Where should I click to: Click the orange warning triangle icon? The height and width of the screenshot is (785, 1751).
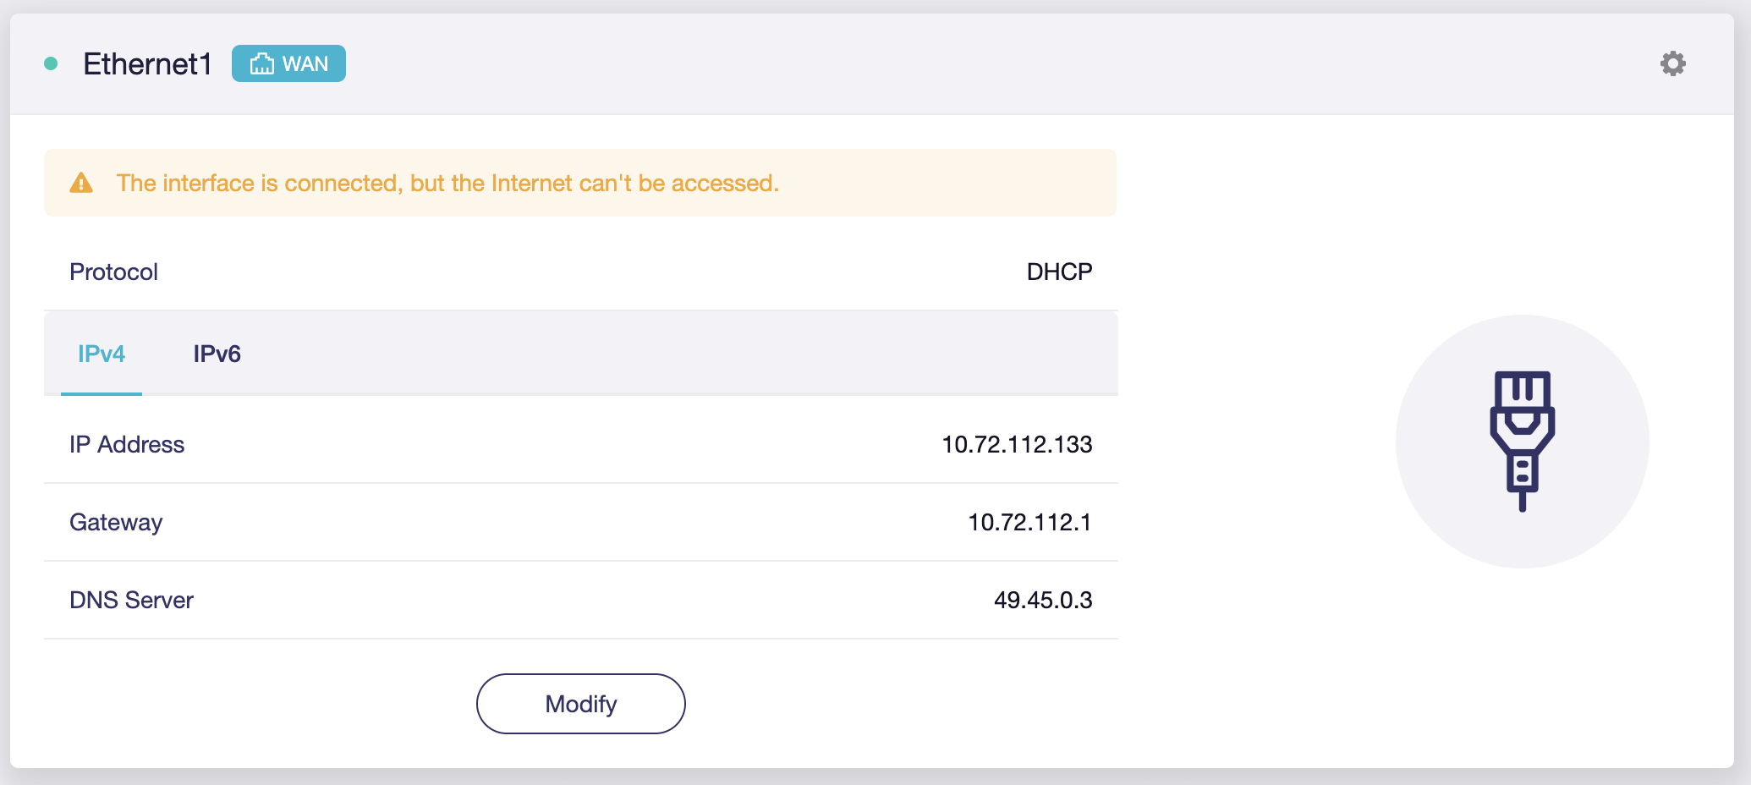tap(81, 183)
